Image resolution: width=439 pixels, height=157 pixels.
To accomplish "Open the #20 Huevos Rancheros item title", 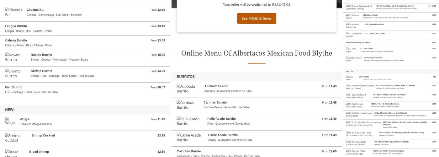I will click(x=375, y=24).
